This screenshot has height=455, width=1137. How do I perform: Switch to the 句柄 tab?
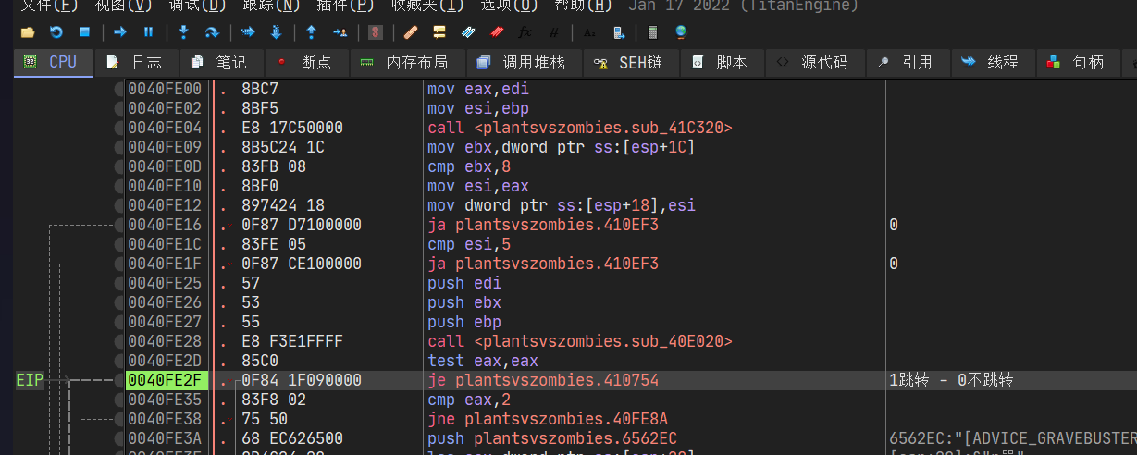point(1078,63)
